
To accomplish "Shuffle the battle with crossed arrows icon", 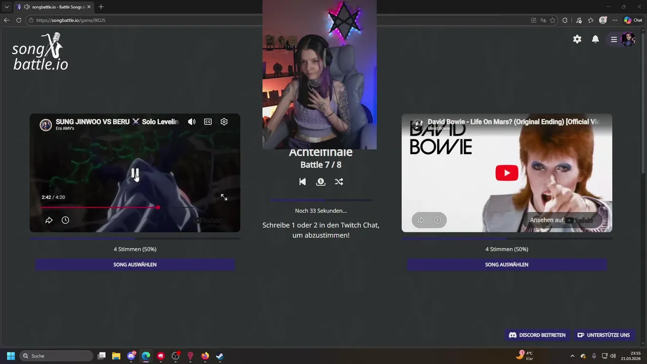I will pyautogui.click(x=339, y=181).
